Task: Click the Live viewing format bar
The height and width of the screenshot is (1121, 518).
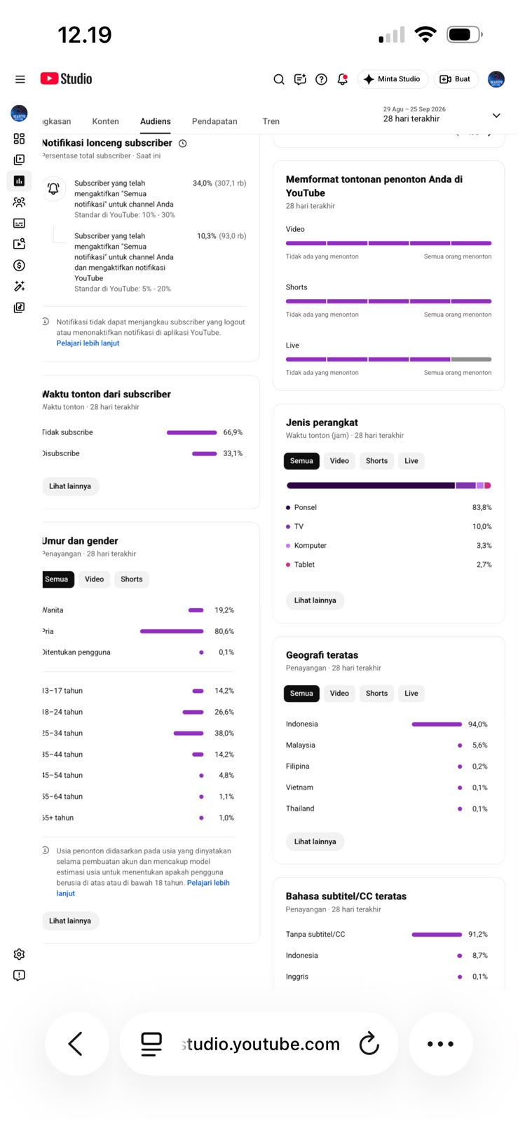Action: [388, 359]
